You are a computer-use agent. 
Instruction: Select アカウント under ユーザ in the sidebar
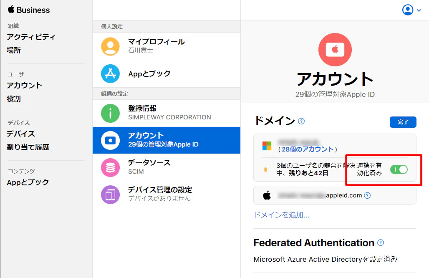pos(24,86)
